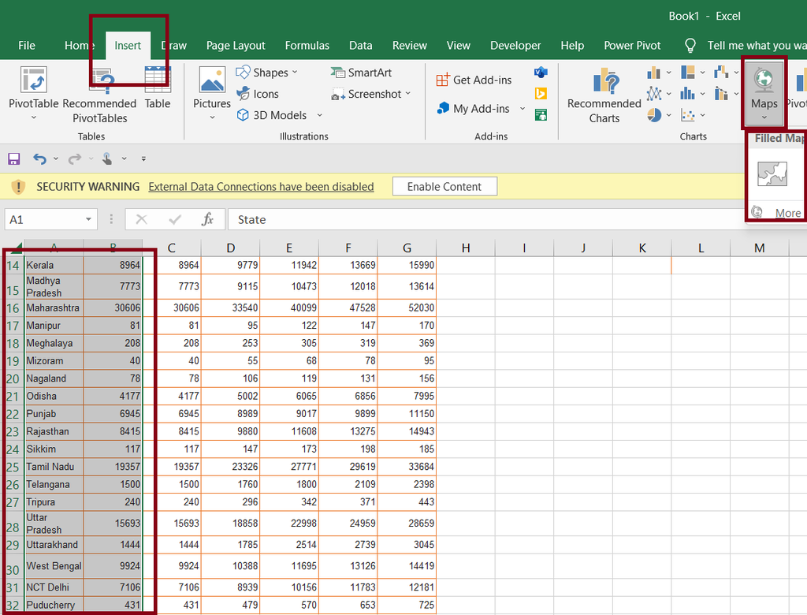Expand the Name Box dropdown
Viewport: 807px width, 615px height.
(x=89, y=219)
